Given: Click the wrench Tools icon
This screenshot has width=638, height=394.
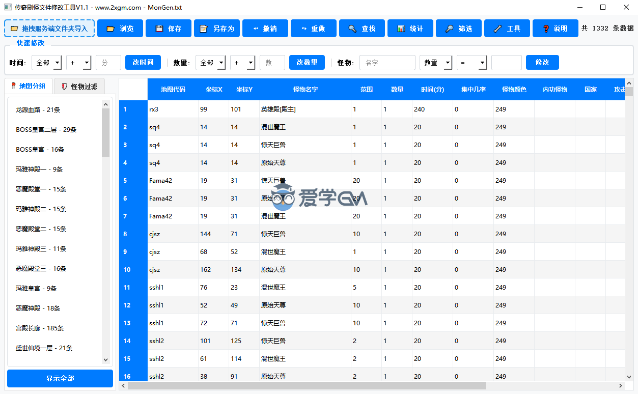Looking at the screenshot, I should point(498,29).
